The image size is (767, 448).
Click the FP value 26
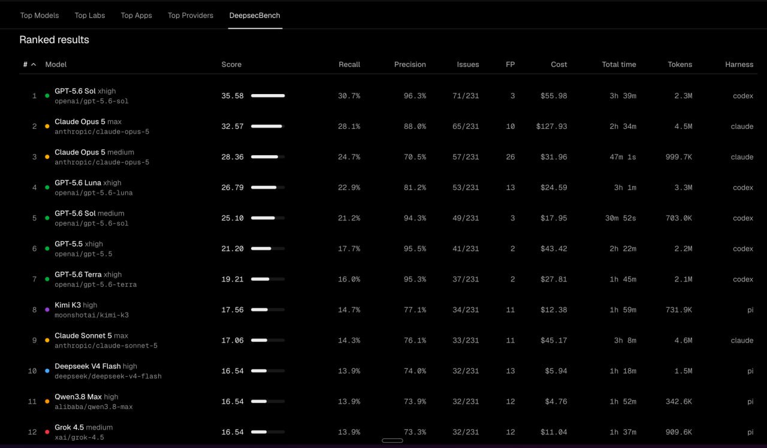tap(510, 157)
